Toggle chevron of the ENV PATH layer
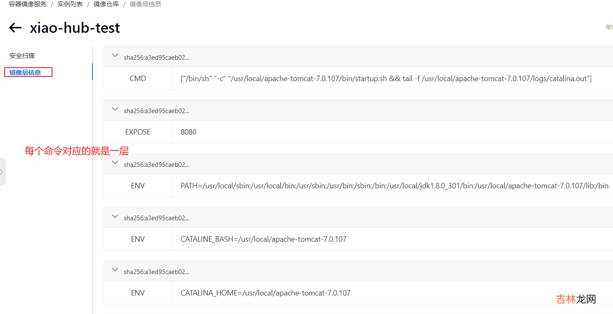This screenshot has height=314, width=613. pyautogui.click(x=115, y=163)
